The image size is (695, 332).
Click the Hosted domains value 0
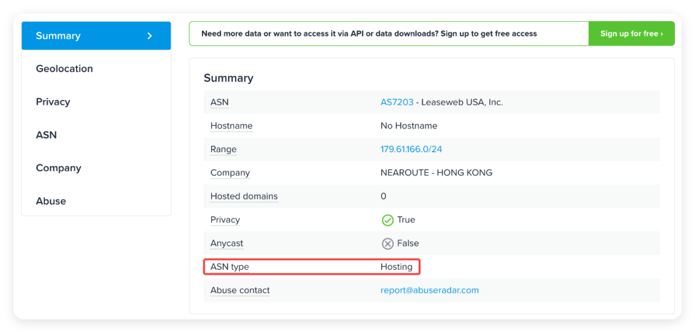(384, 197)
